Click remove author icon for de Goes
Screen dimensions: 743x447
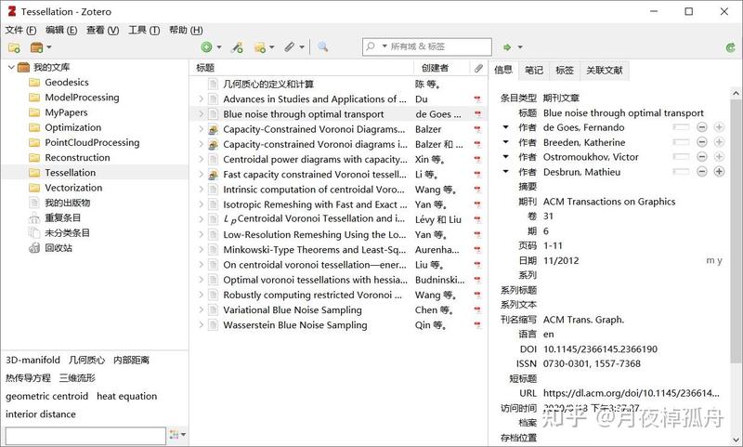pyautogui.click(x=702, y=127)
